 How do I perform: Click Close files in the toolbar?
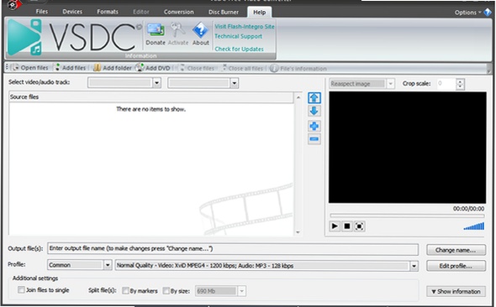click(x=197, y=68)
